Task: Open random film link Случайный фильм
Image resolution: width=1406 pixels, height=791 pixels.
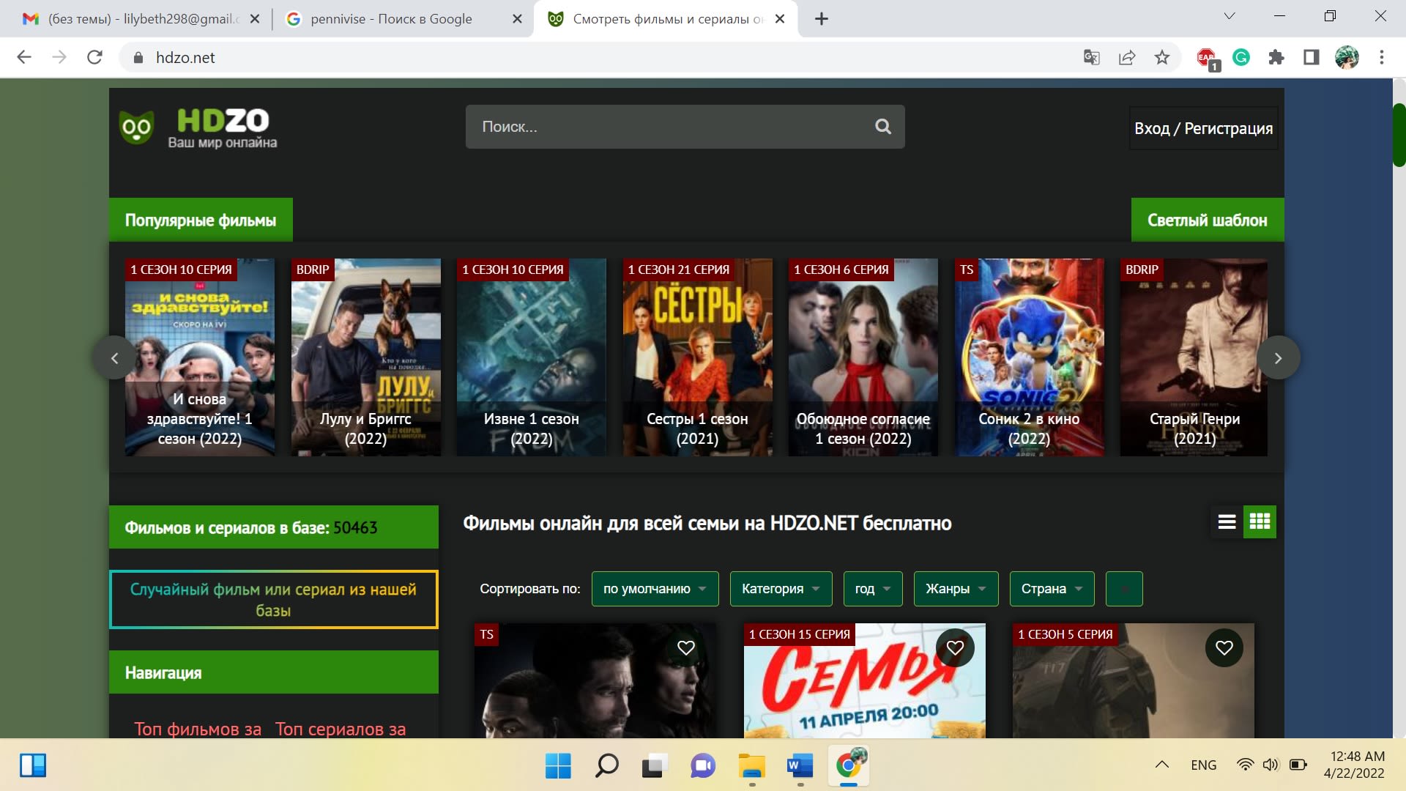Action: [273, 599]
